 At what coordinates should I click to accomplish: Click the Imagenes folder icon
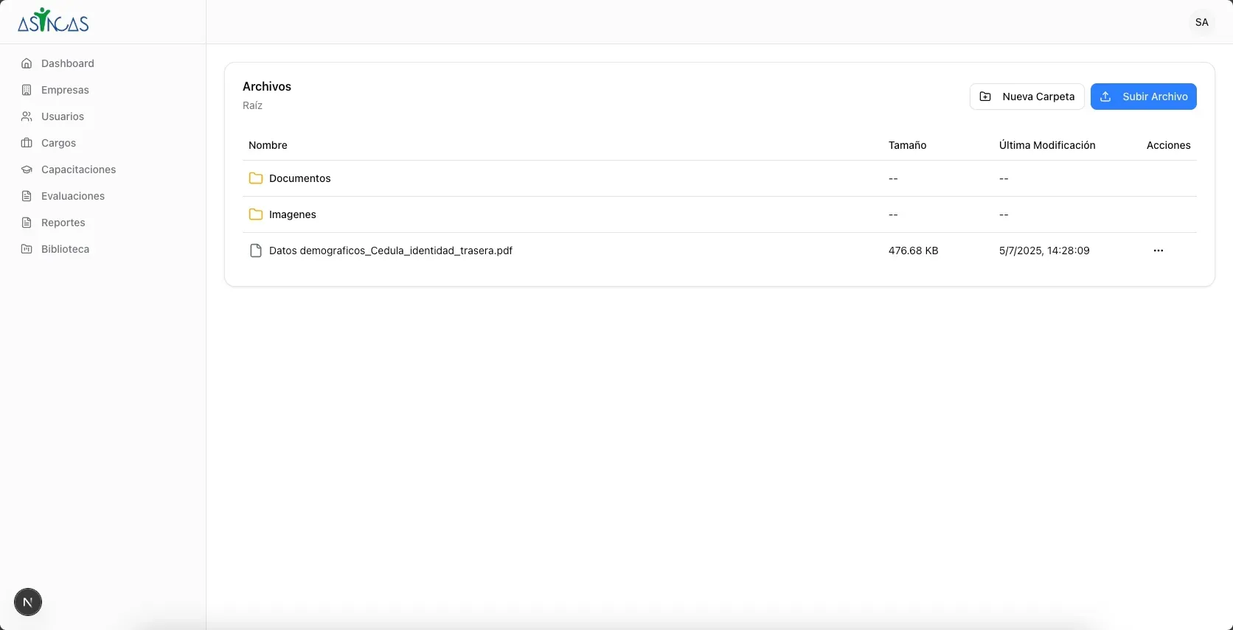pos(256,214)
